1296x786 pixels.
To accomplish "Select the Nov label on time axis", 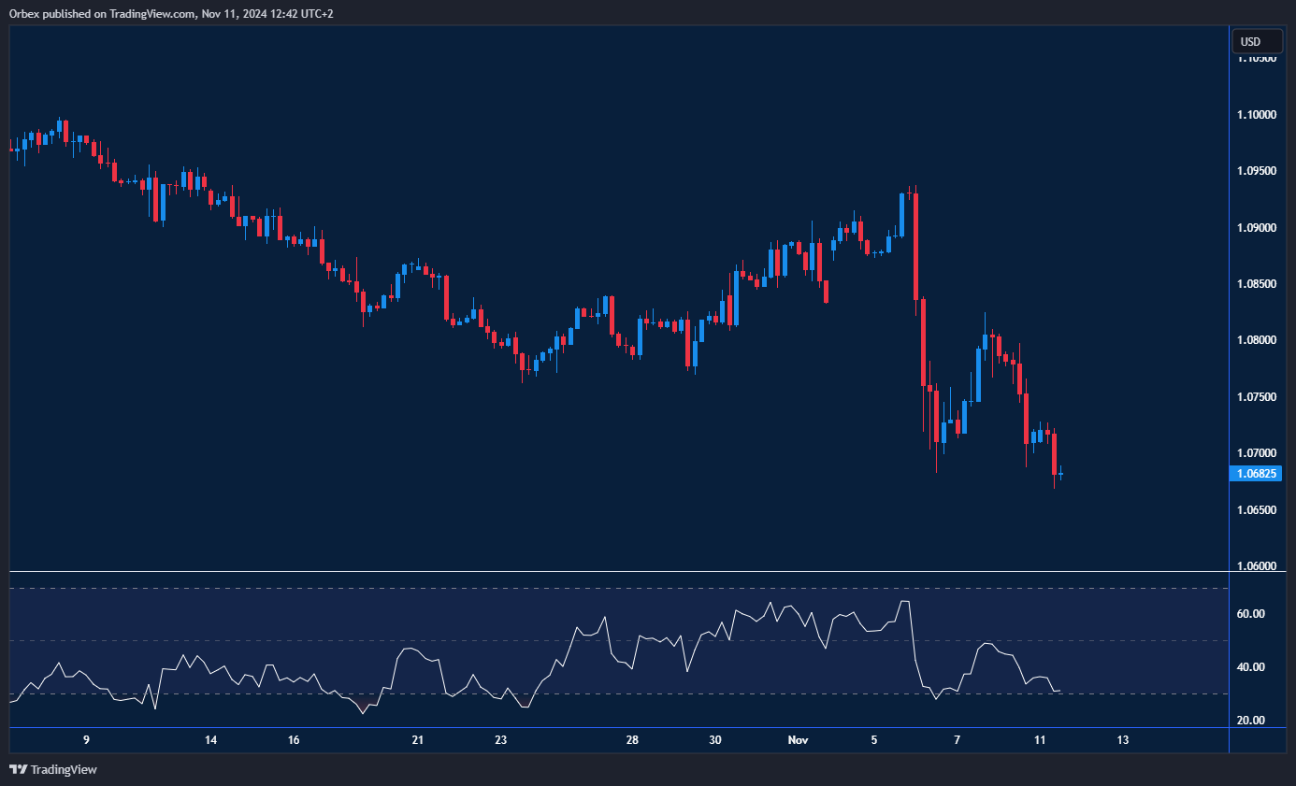I will (798, 740).
